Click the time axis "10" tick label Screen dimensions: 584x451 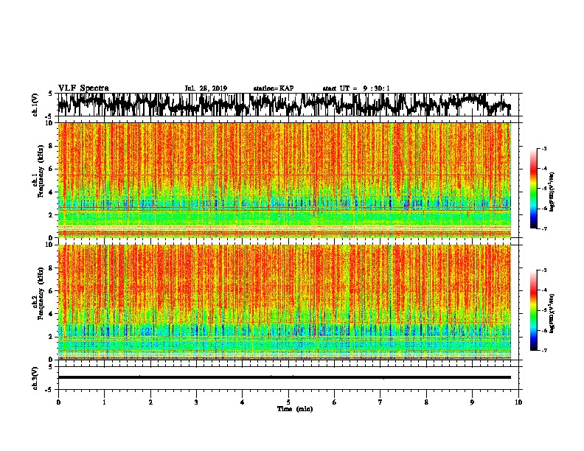pyautogui.click(x=518, y=402)
